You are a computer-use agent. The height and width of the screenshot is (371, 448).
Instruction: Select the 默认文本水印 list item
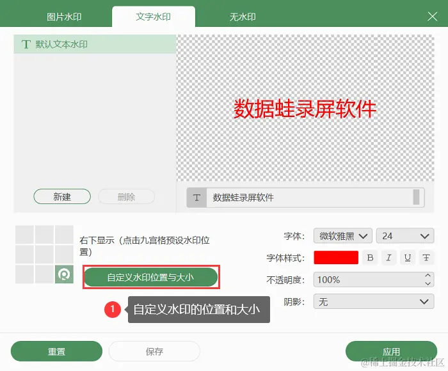[95, 44]
